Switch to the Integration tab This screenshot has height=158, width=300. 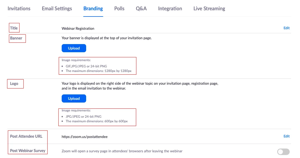pos(170,8)
